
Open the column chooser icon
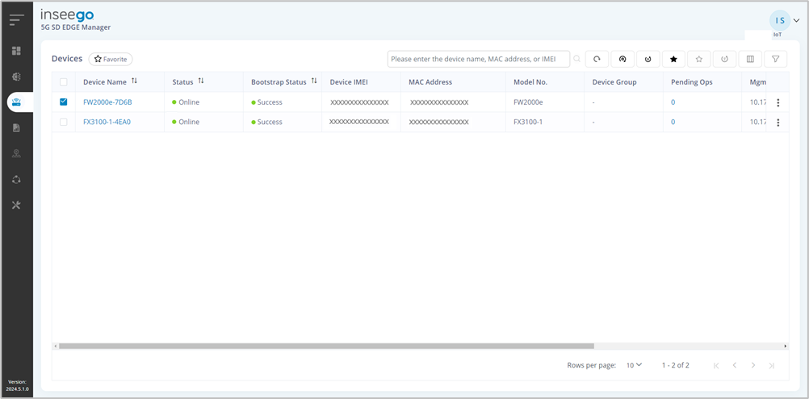750,59
